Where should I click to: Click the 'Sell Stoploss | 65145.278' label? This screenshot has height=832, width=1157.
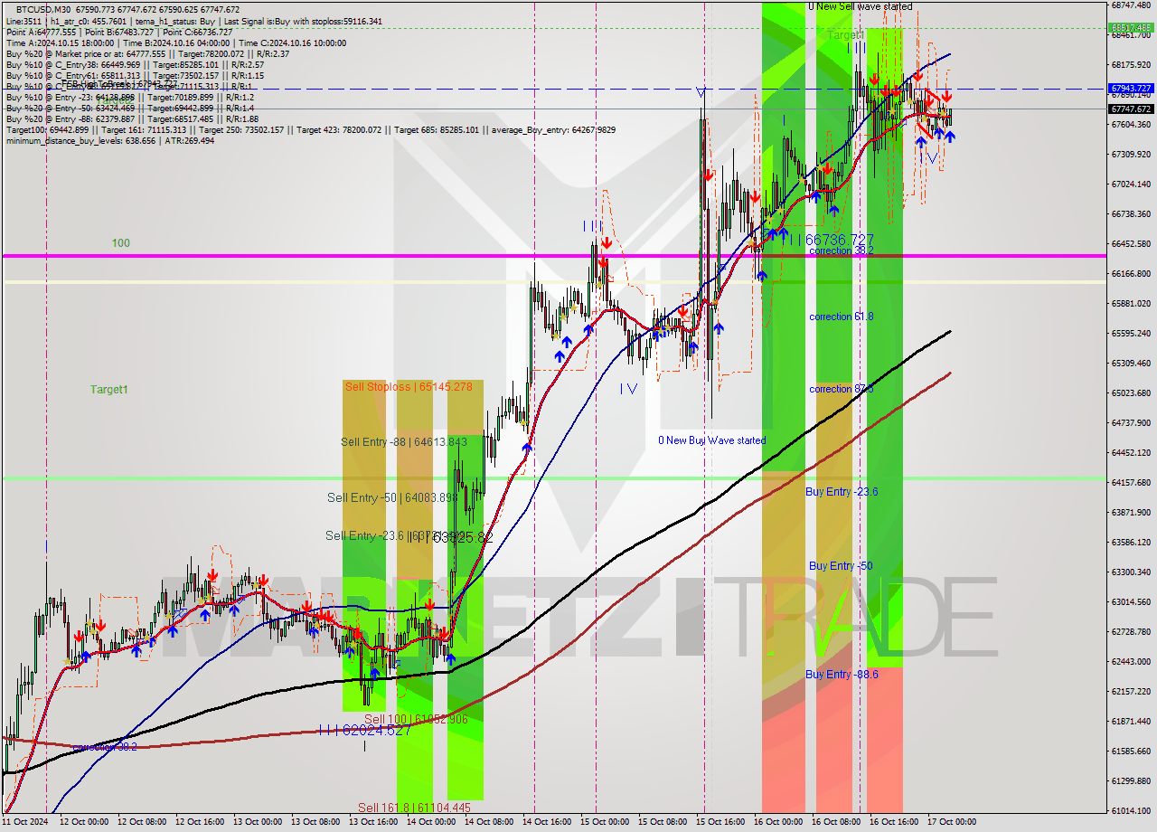[x=408, y=387]
